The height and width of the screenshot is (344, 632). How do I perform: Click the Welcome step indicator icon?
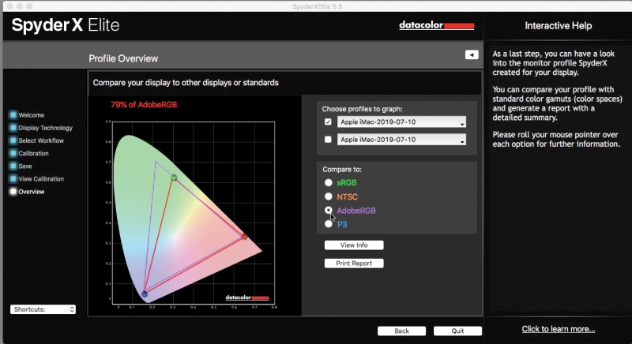click(13, 115)
